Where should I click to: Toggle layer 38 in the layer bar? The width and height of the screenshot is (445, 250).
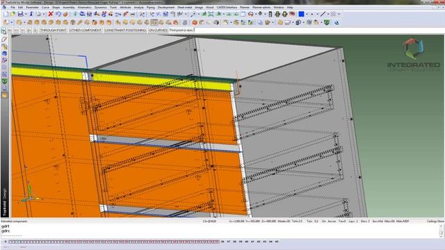pos(234,242)
